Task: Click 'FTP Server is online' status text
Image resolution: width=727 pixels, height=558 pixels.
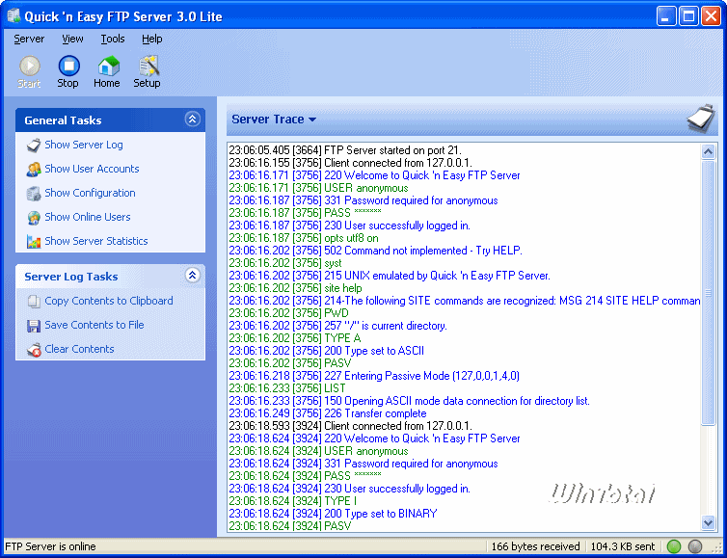Action: point(50,546)
